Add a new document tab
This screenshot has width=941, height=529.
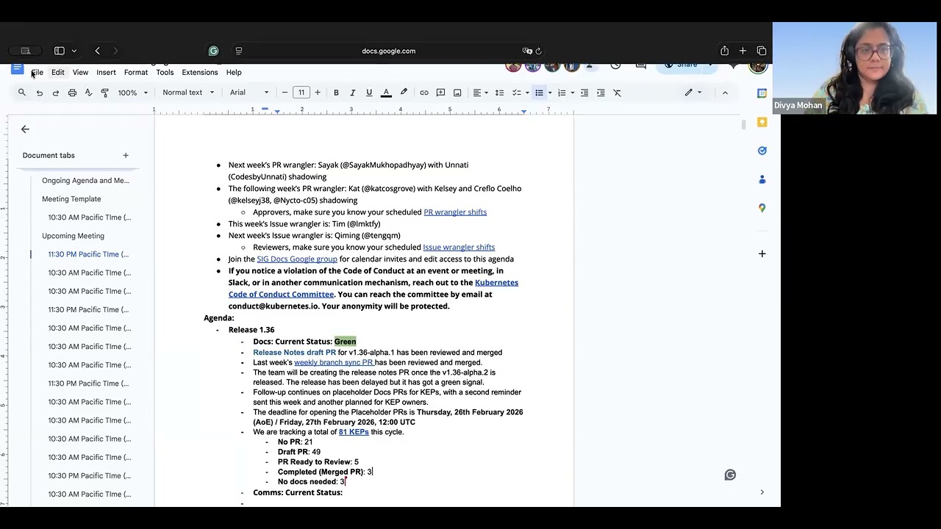(x=126, y=156)
